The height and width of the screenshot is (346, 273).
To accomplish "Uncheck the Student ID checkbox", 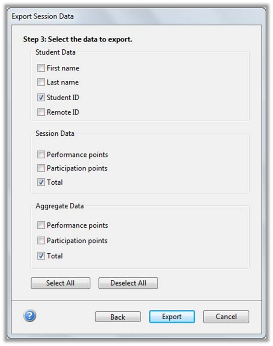I will pos(41,98).
